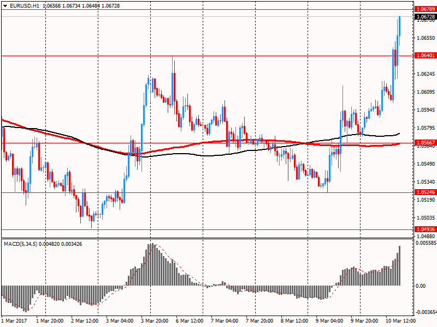Click the 1.05190 price scale value
Viewport: 437px width, 327px height.
pos(426,200)
